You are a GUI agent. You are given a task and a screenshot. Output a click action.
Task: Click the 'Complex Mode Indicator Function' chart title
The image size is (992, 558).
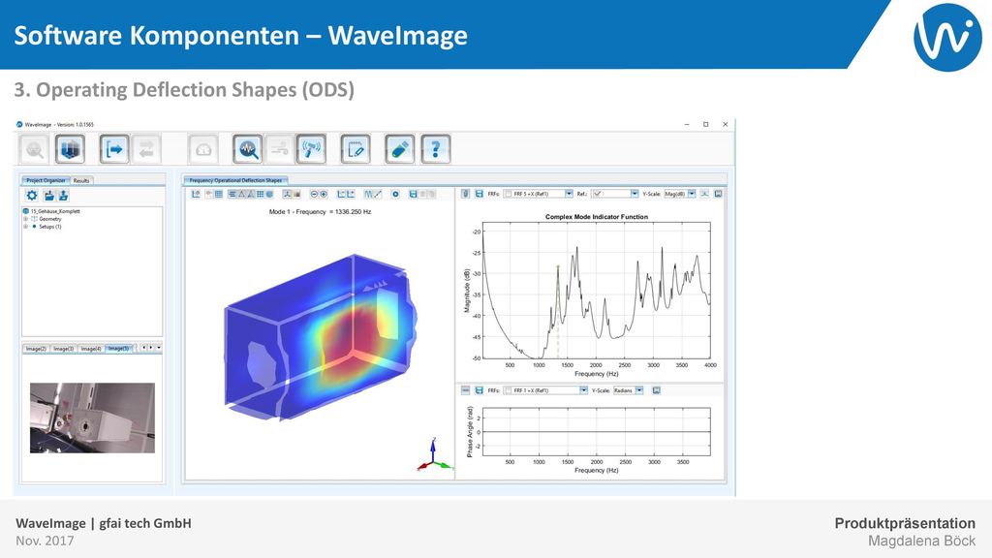(x=597, y=217)
